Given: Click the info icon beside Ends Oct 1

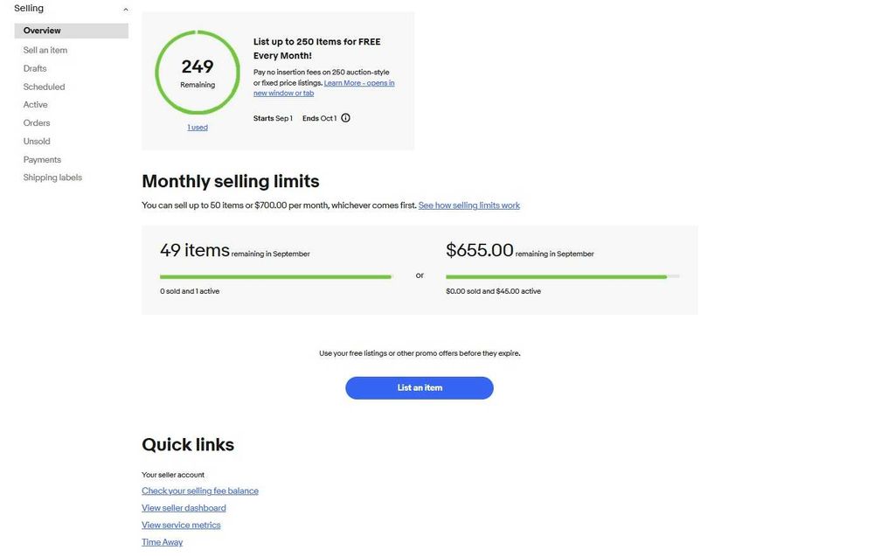Looking at the screenshot, I should coord(345,118).
